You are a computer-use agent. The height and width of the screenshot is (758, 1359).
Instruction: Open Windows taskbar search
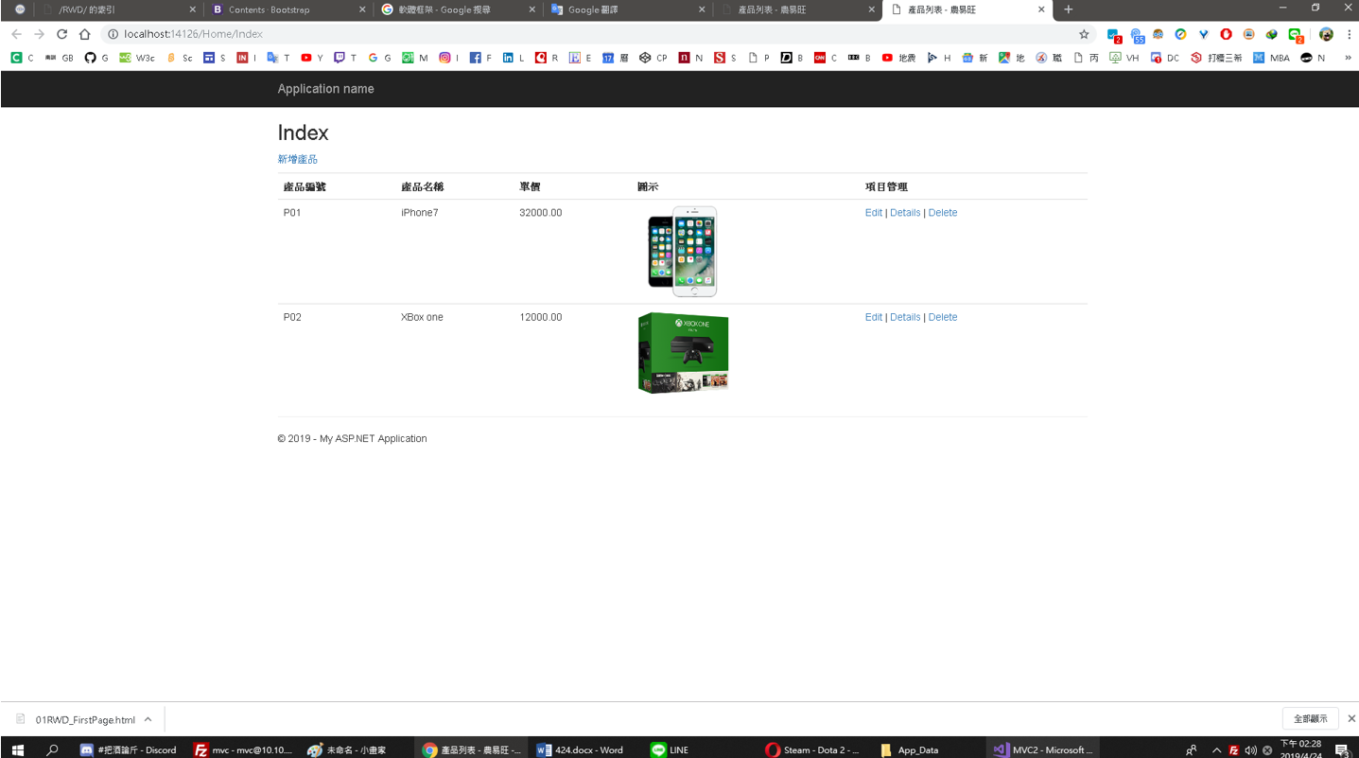52,749
